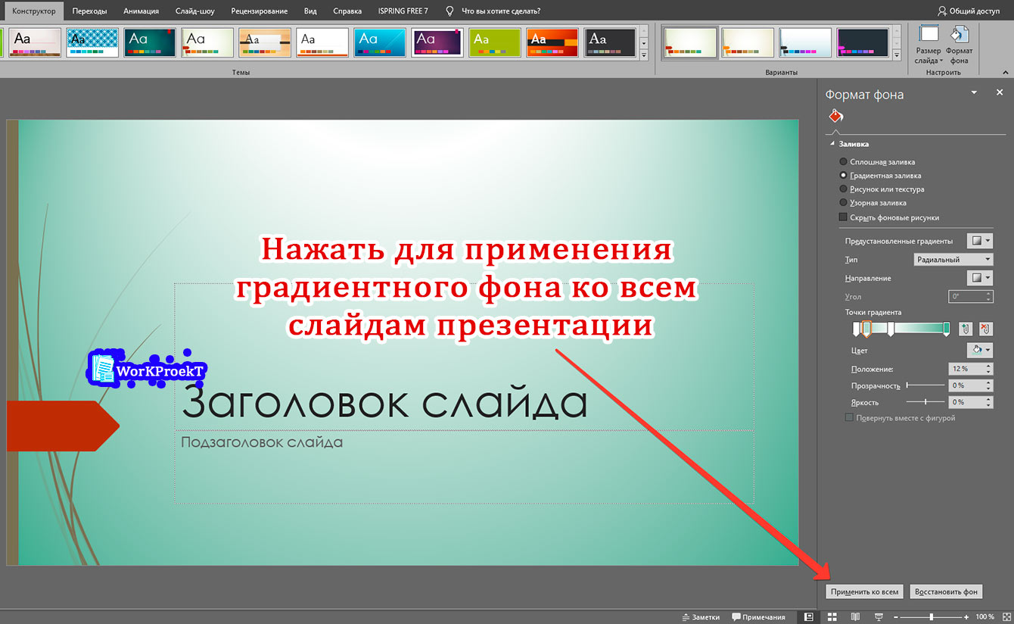The image size is (1014, 624).
Task: Switch to slide sorter view in status bar
Action: pos(832,616)
